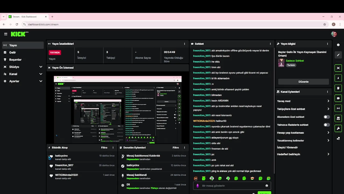Open the user avatar menu
Image resolution: width=344 pixels, height=194 pixels.
pyautogui.click(x=334, y=34)
